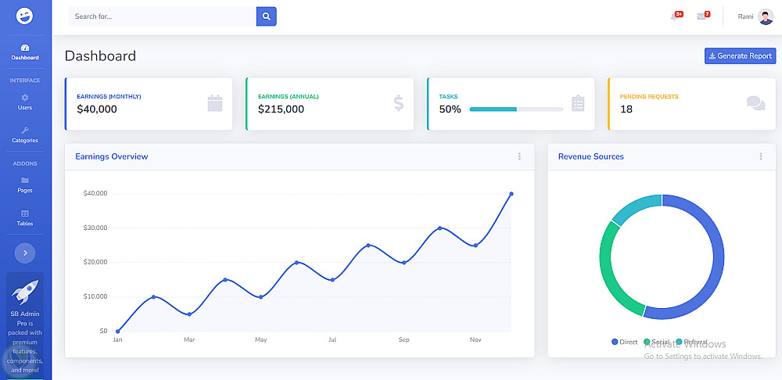Toggle sidebar with the round arrow button

tap(25, 253)
